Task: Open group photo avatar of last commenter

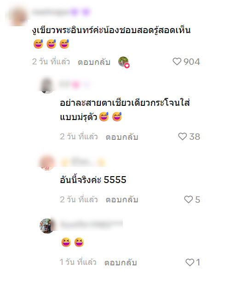Action: [47, 226]
